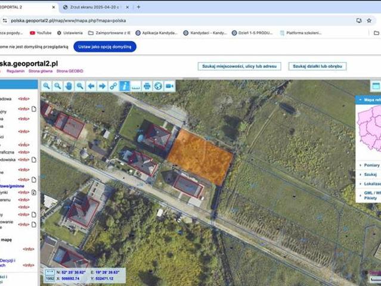Select the zoom in magnifier tool
The image size is (381, 286).
(47, 86)
